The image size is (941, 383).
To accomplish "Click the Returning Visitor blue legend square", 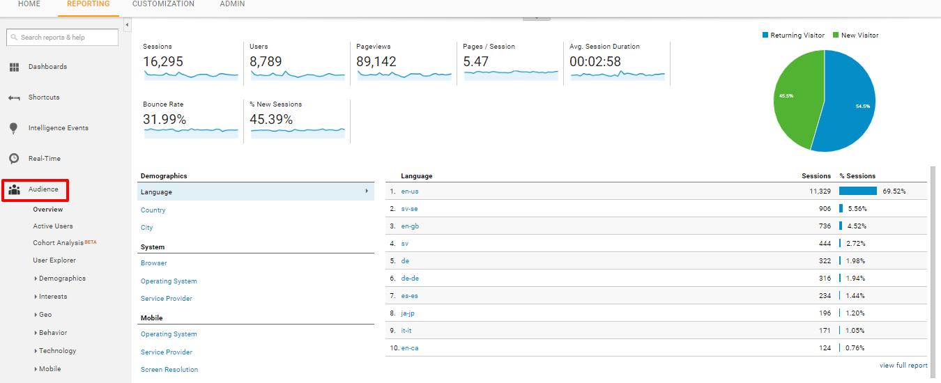I will coord(765,35).
